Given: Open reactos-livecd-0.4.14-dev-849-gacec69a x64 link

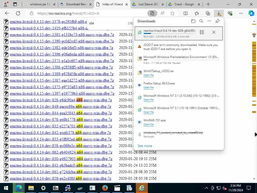Looking at the screenshot, I should tap(60, 107).
